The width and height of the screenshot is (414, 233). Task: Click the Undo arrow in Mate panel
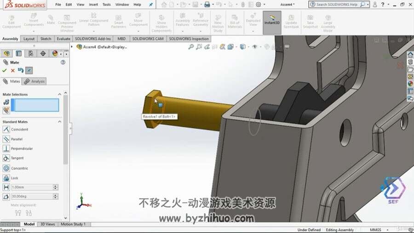(21, 70)
